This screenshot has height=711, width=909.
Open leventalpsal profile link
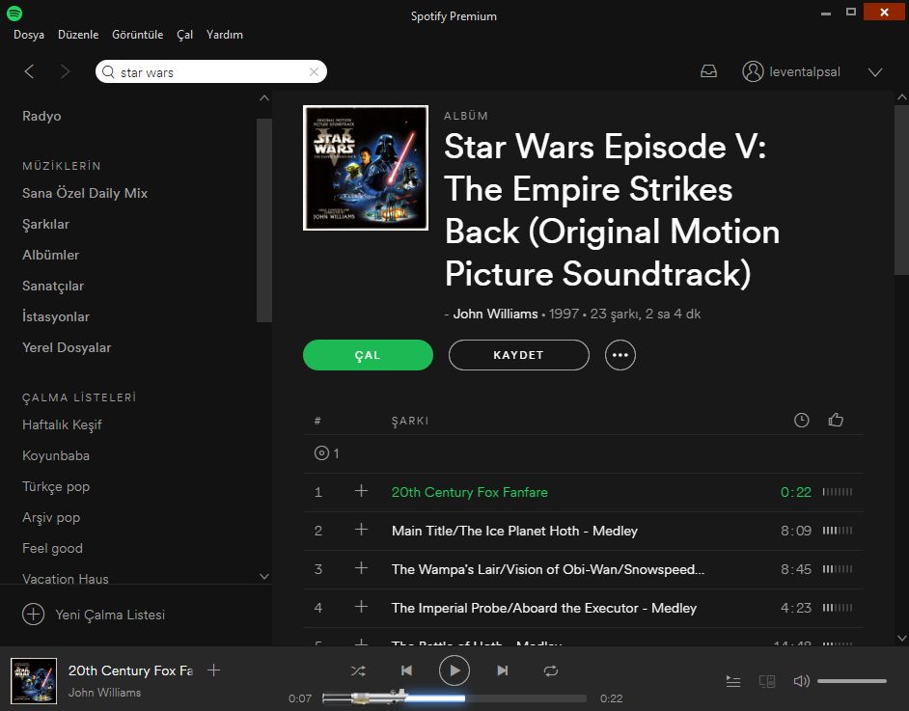tap(805, 71)
